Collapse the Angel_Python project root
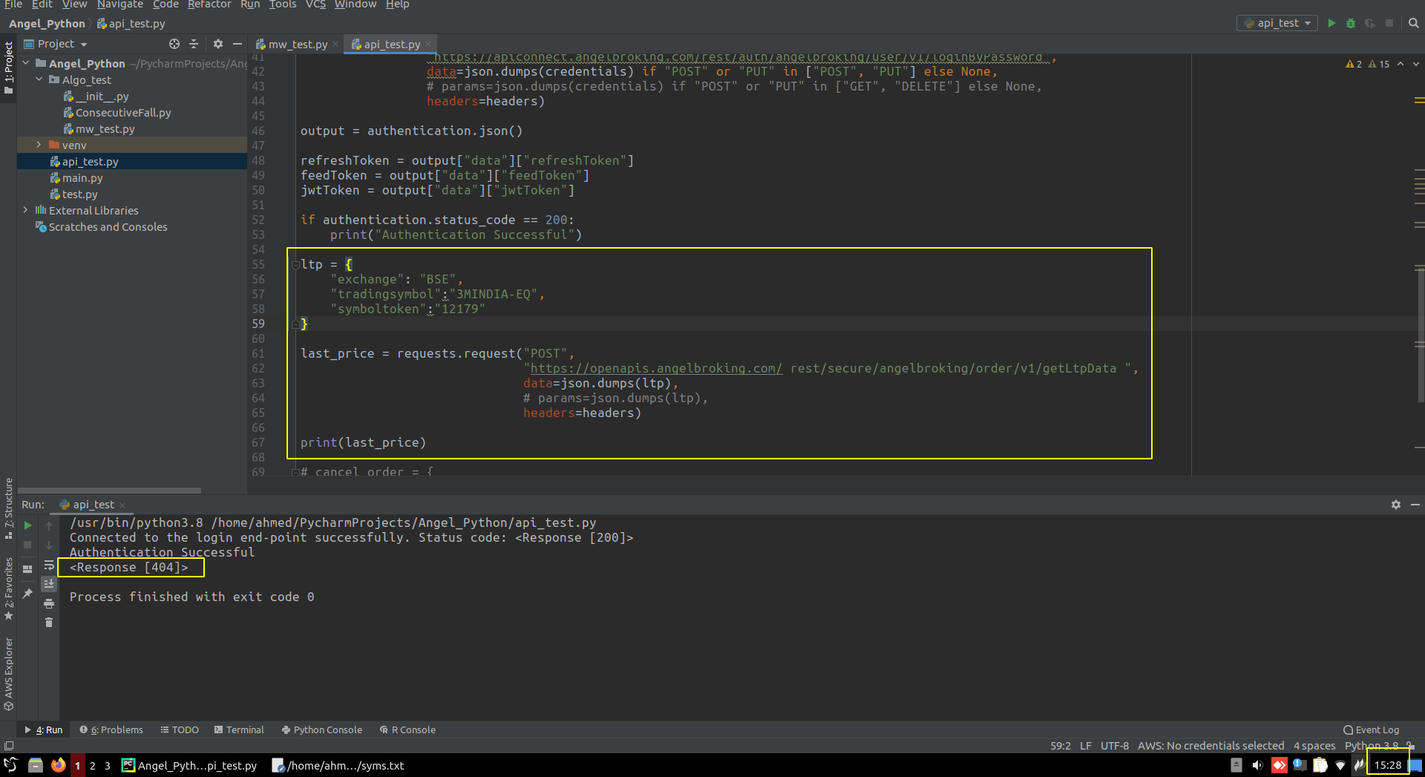Image resolution: width=1425 pixels, height=777 pixels. 26,63
